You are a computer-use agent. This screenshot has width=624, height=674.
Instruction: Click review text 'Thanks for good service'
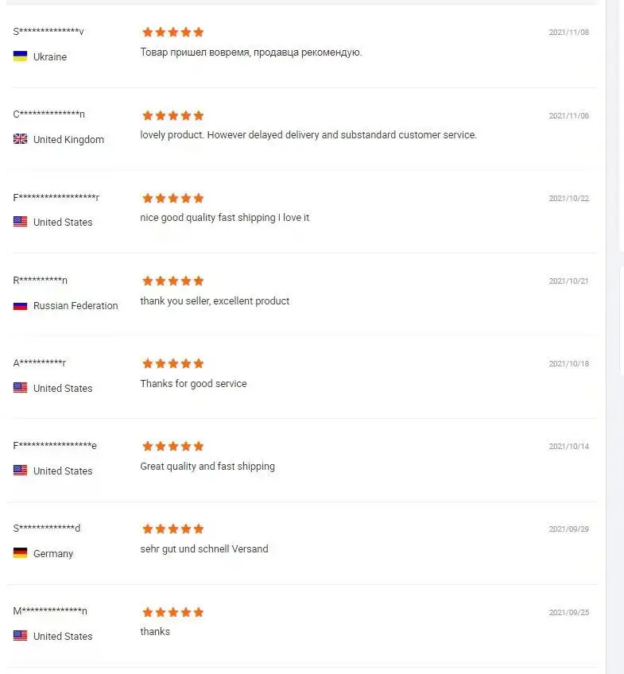click(x=193, y=383)
